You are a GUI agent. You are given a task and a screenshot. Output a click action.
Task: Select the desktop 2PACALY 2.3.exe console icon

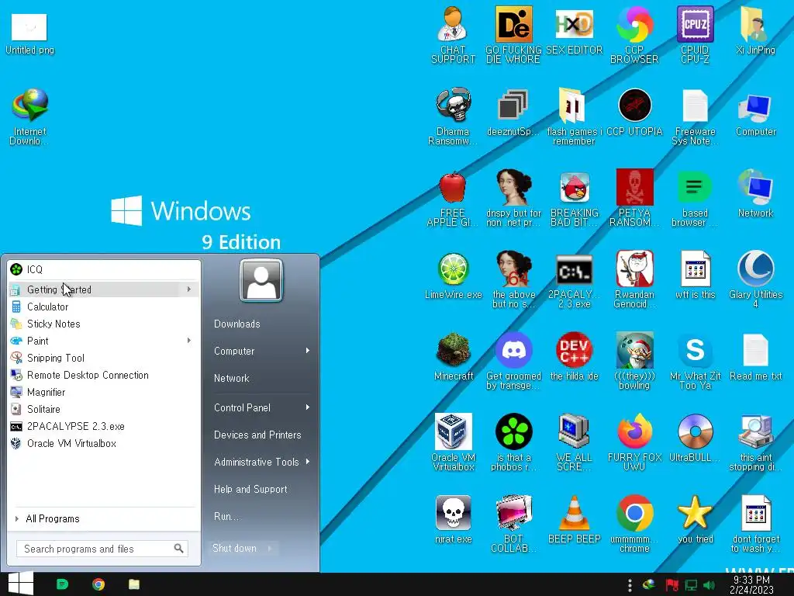[574, 279]
